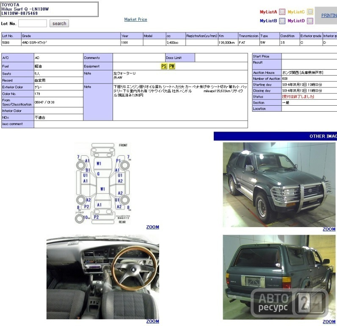Screen dimensions: 337x326
Task: Tick the MyListC checkbox
Action: click(x=310, y=11)
